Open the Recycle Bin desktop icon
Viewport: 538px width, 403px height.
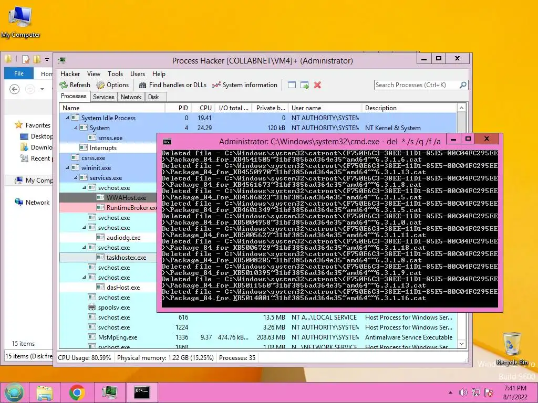point(512,349)
